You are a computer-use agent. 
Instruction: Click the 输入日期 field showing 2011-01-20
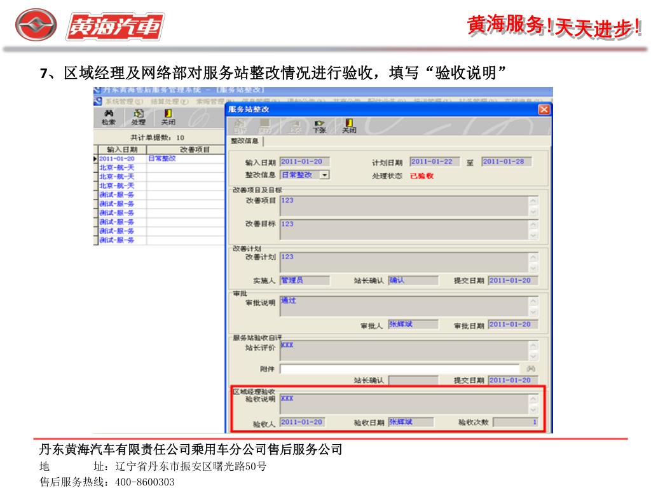point(305,161)
